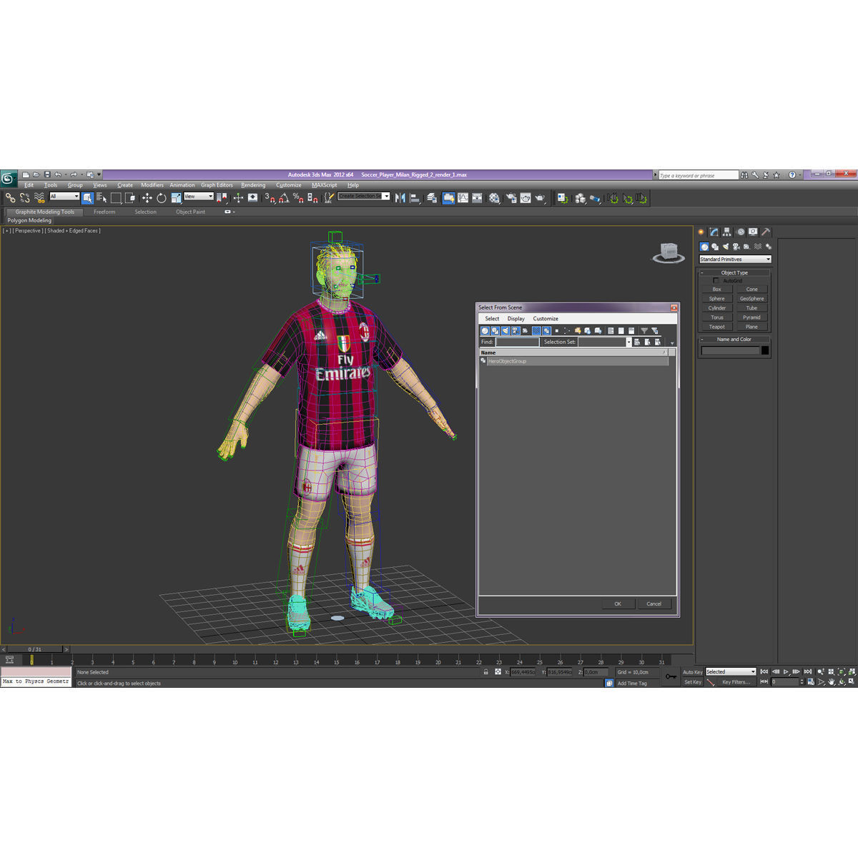Choose the Select and Rotate tool
This screenshot has height=858, width=858.
(x=162, y=198)
